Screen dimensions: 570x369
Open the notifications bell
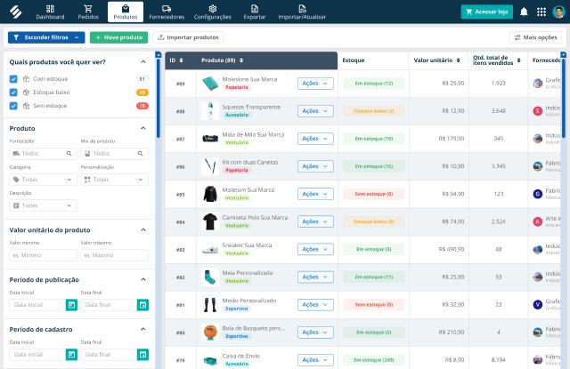[524, 12]
